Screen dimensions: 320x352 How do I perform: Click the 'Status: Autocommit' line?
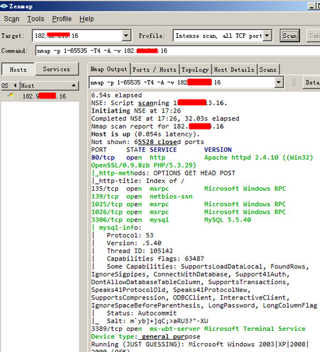[141, 313]
